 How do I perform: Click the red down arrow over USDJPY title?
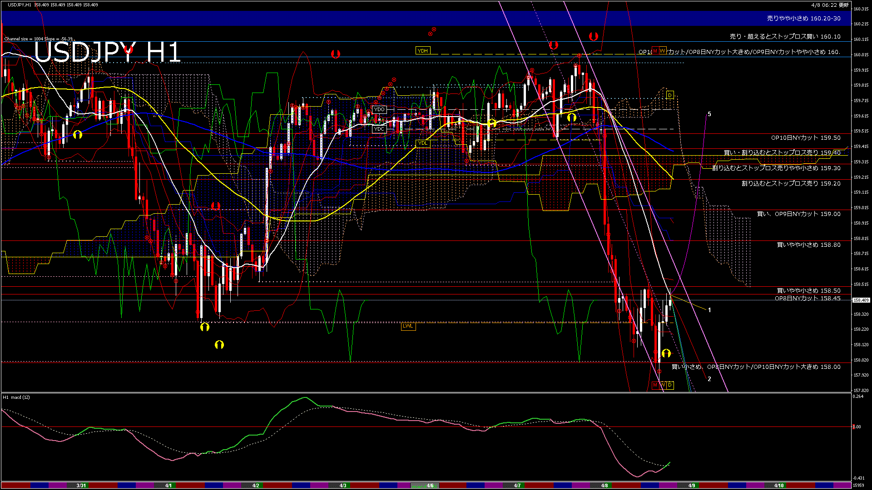pos(129,49)
